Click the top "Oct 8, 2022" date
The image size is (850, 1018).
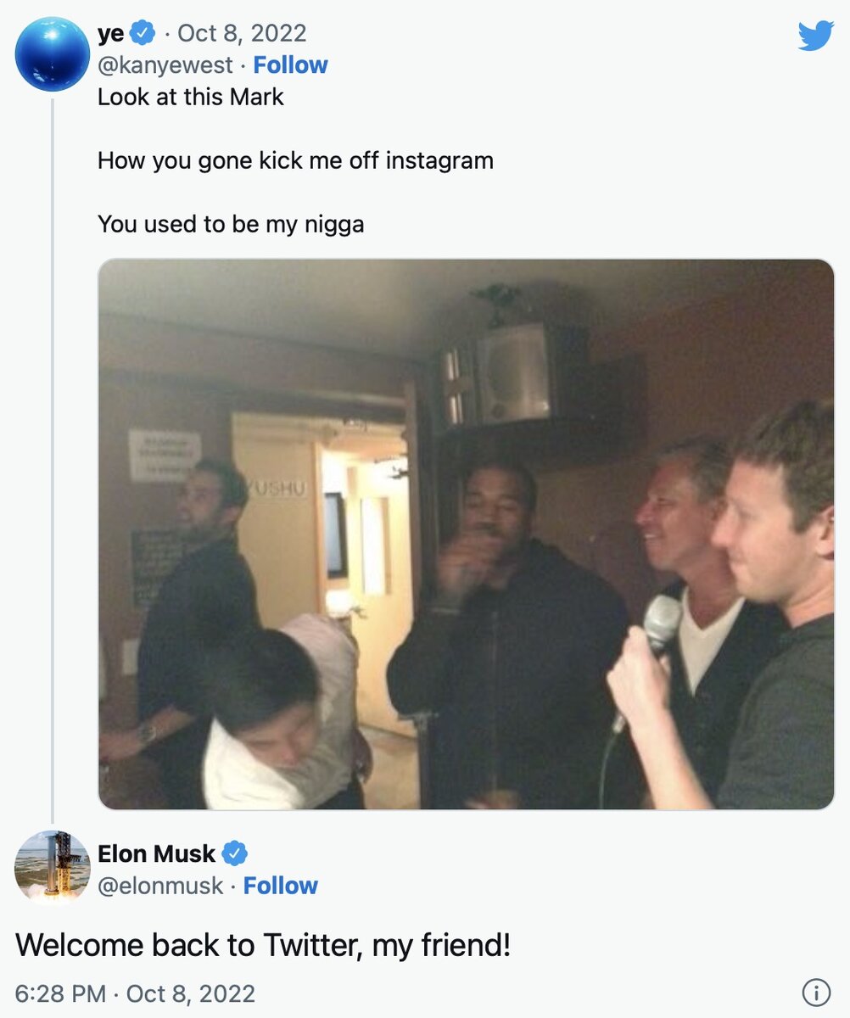(242, 34)
